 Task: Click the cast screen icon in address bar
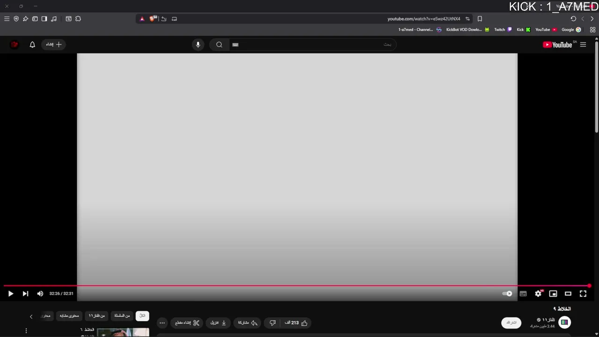pos(174,19)
